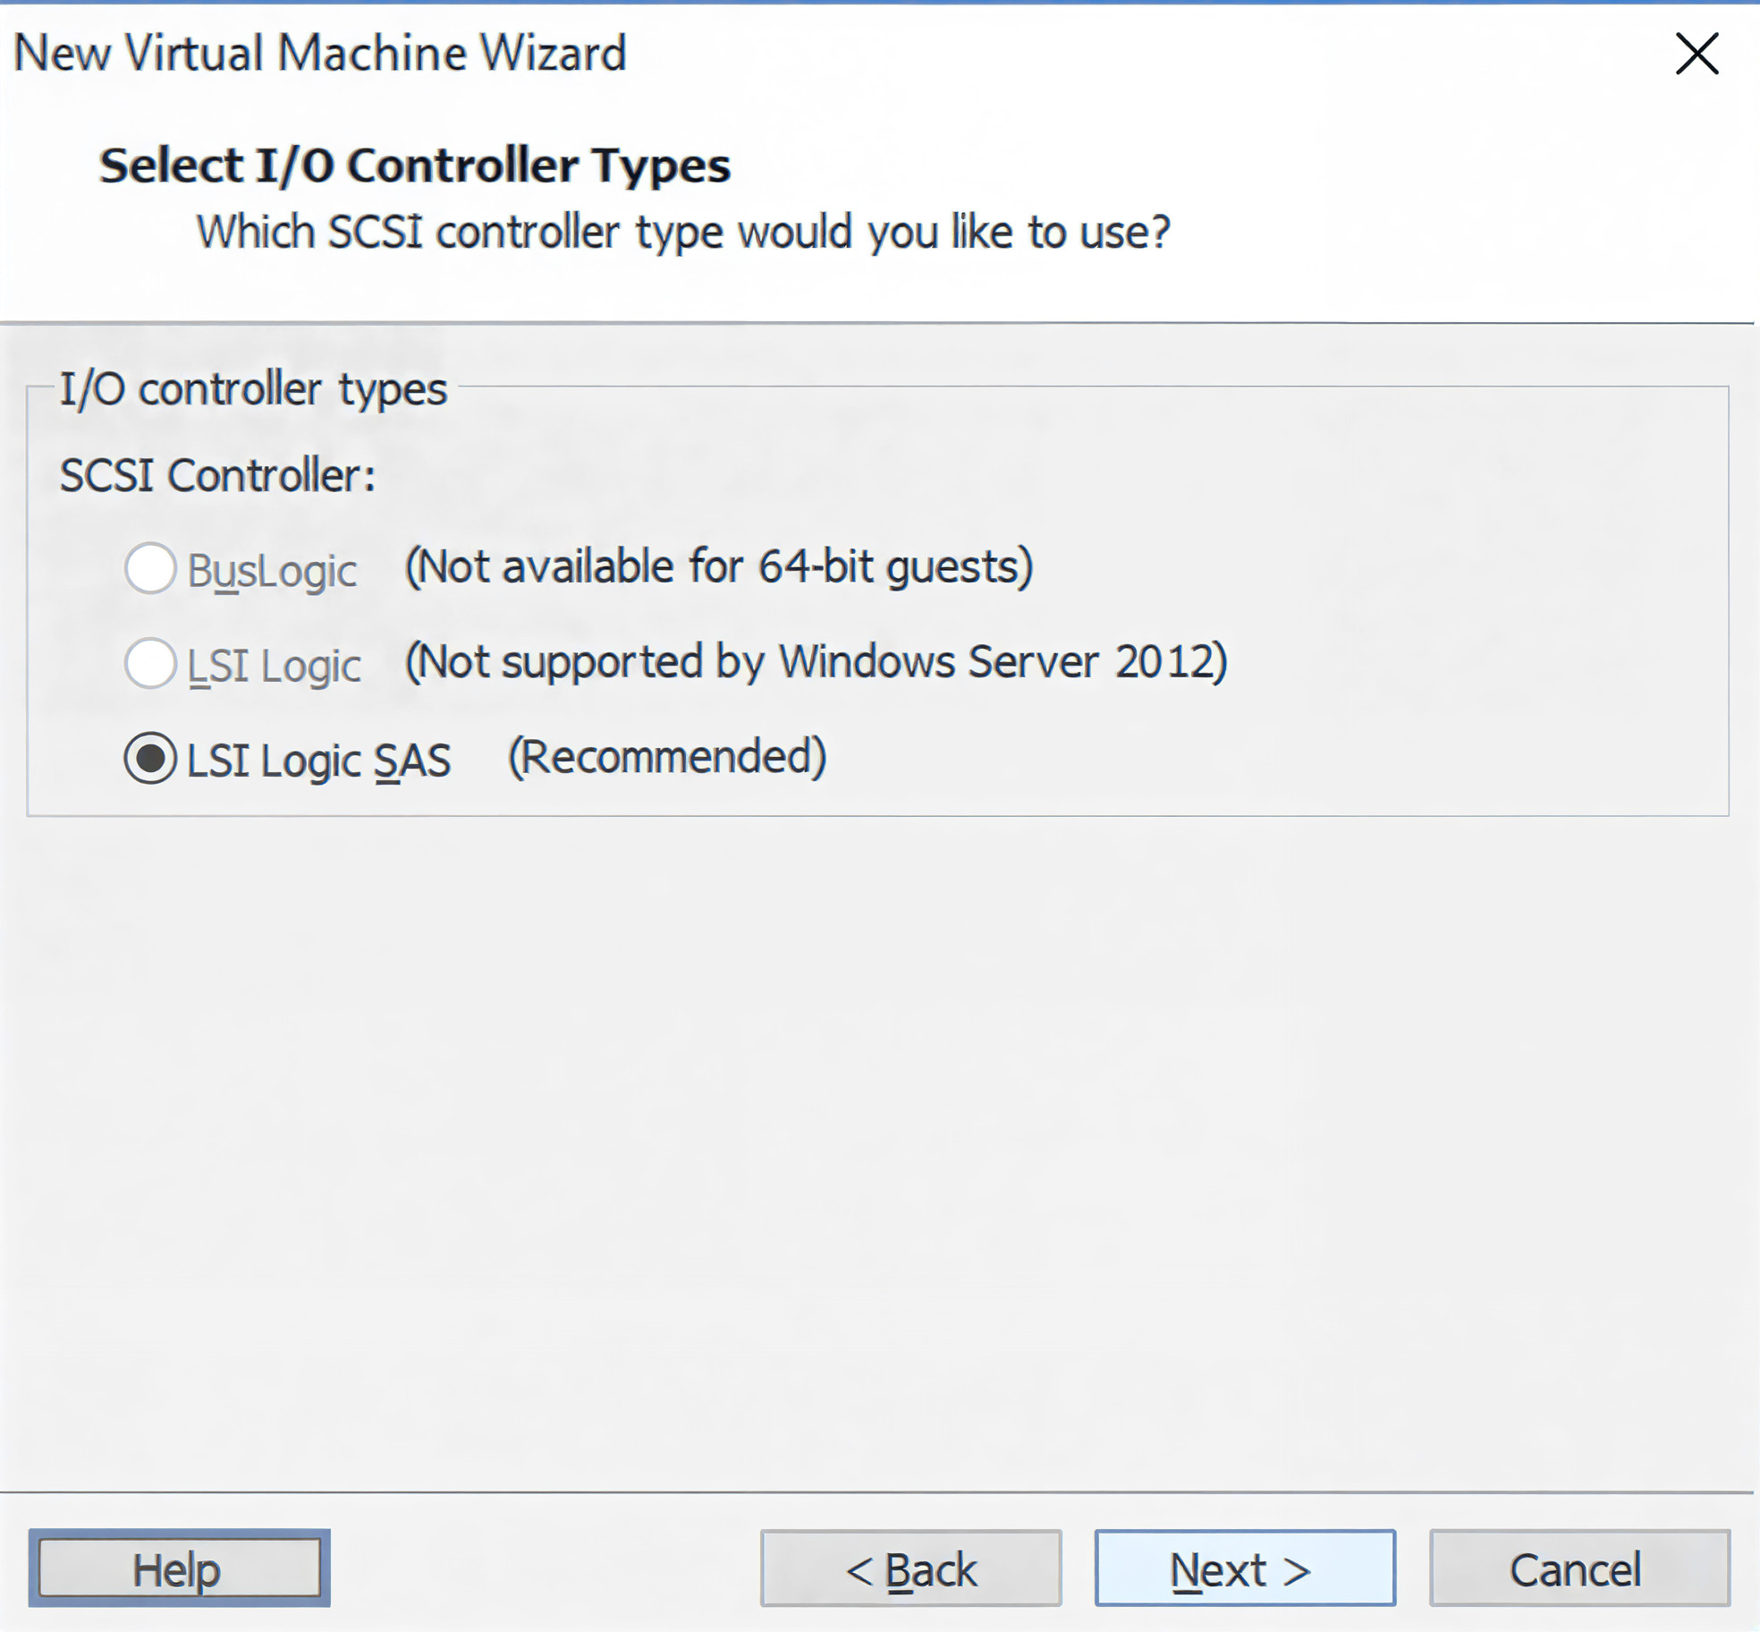This screenshot has width=1760, height=1632.
Task: Cancel the New Virtual Machine Wizard
Action: pyautogui.click(x=1578, y=1568)
